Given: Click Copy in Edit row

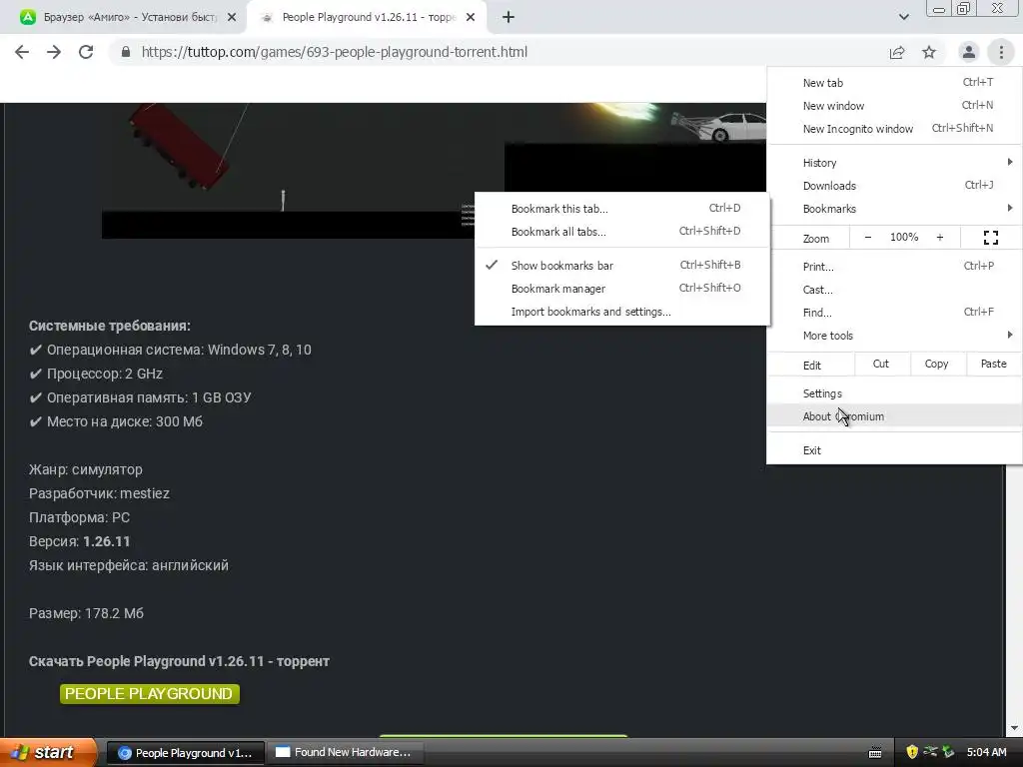Looking at the screenshot, I should (x=936, y=364).
